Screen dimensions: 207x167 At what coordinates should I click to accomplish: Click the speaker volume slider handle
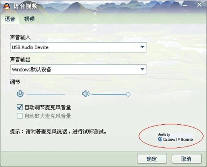click(x=128, y=94)
